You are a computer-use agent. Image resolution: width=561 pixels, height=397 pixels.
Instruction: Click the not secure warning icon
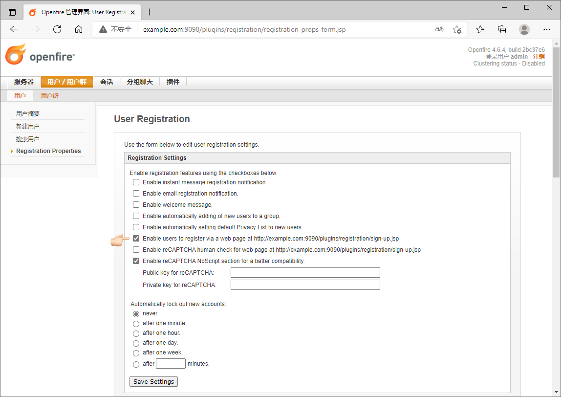point(103,29)
